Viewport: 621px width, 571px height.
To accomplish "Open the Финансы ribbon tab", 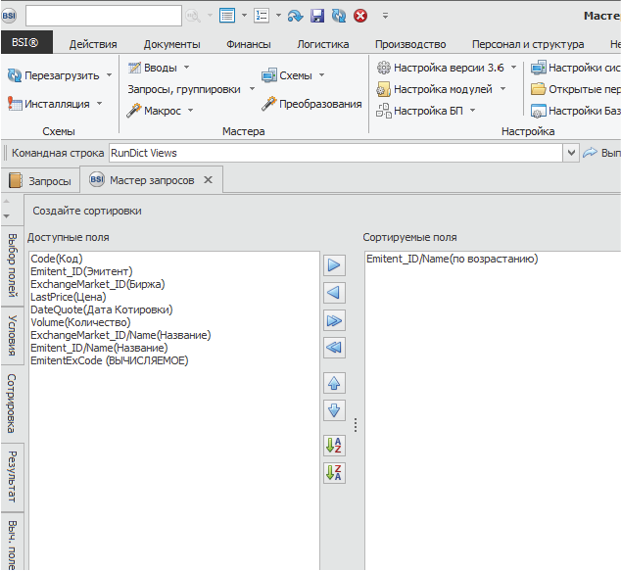I will [248, 44].
